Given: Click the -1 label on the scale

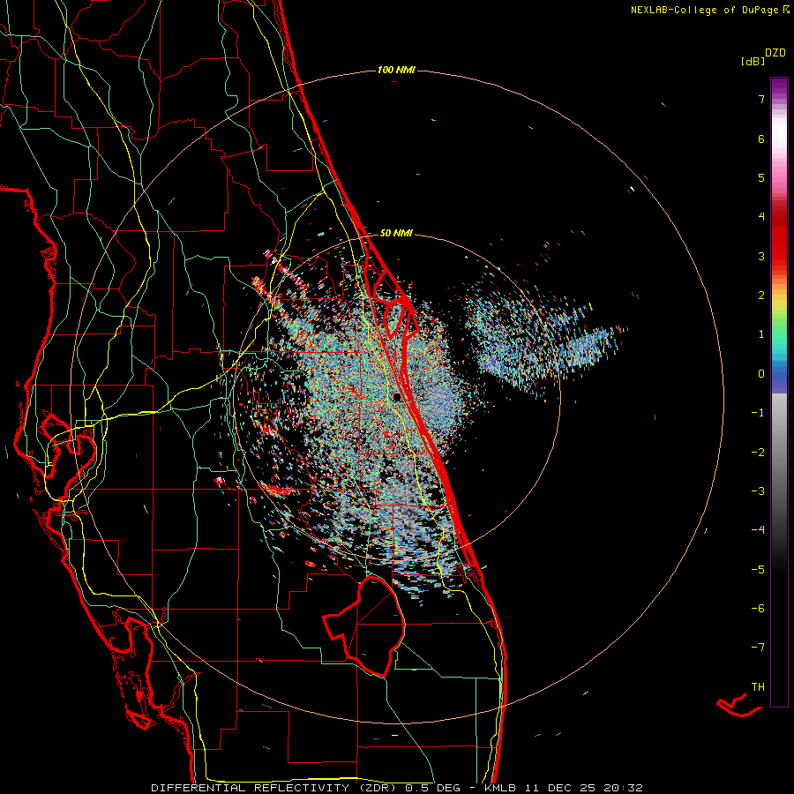Looking at the screenshot, I should [758, 413].
